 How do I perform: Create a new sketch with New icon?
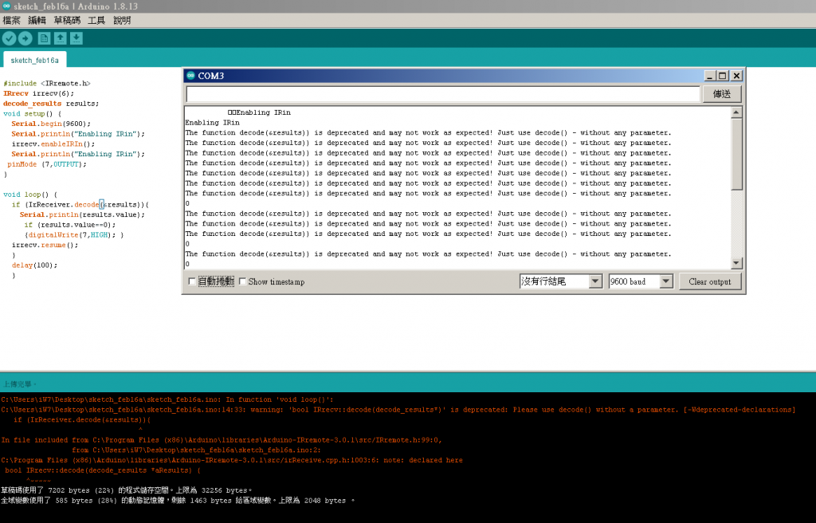pos(45,38)
